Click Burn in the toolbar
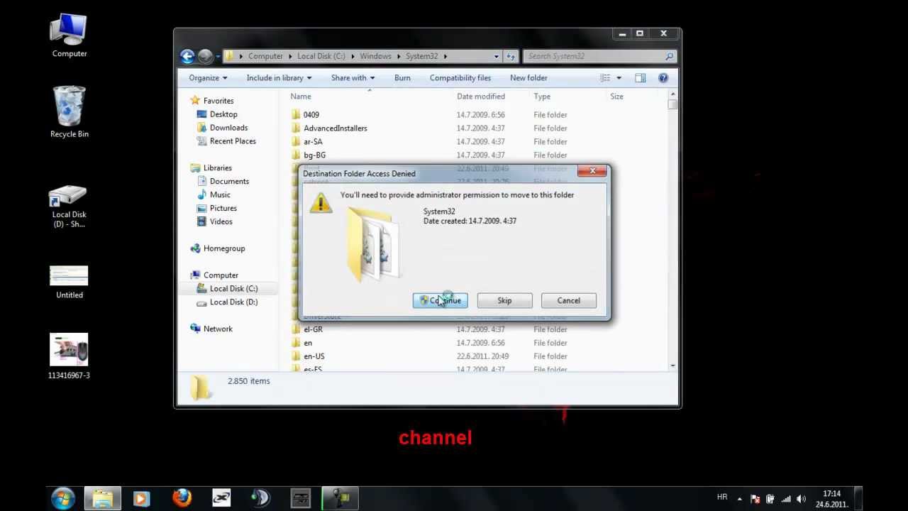Viewport: 908px width, 511px height. (402, 78)
